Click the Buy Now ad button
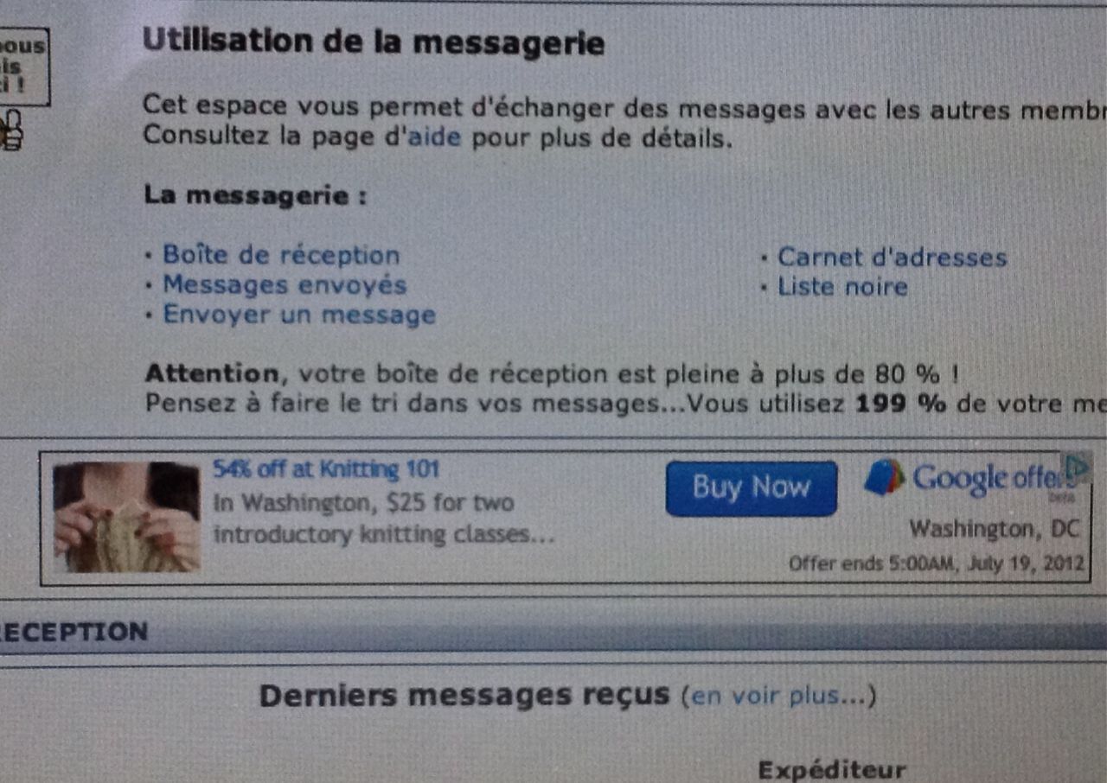The image size is (1107, 783). [752, 488]
